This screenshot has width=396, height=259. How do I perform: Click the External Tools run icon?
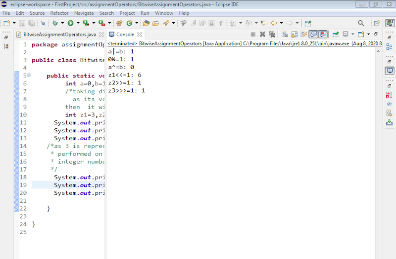[102, 23]
